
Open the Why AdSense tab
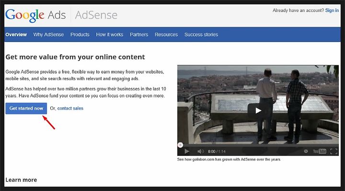point(48,35)
